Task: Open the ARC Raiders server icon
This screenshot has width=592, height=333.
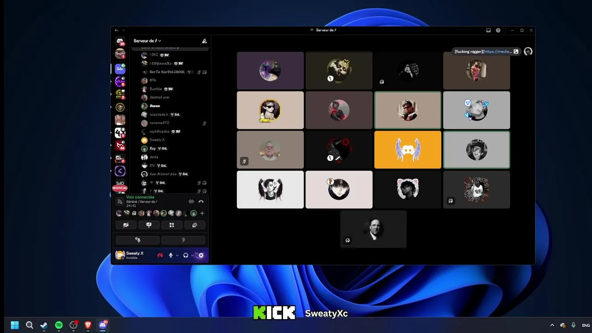Action: pyautogui.click(x=120, y=158)
